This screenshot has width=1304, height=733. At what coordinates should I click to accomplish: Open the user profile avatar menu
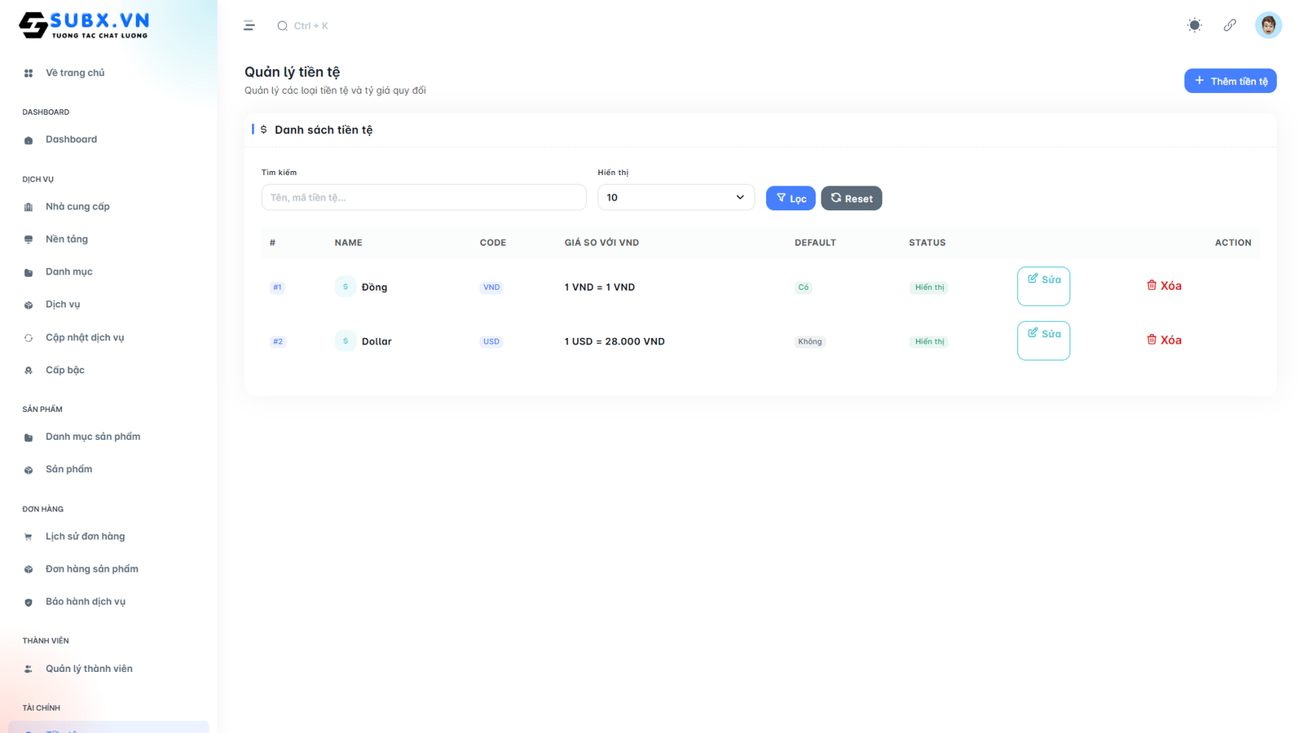1268,25
